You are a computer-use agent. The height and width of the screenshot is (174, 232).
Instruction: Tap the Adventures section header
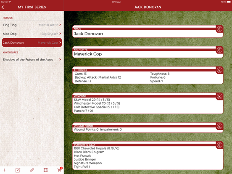point(11,53)
